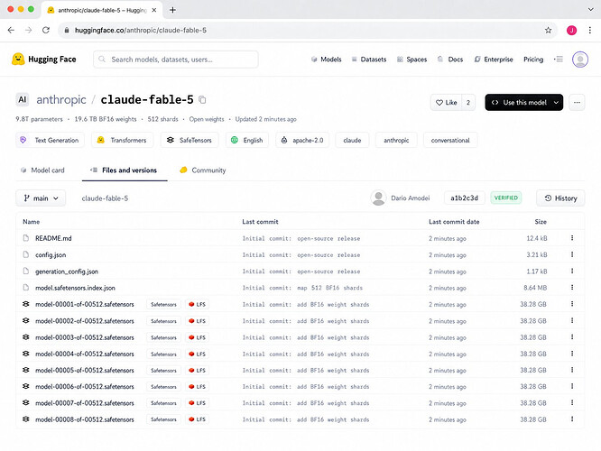Copy model name using the clipboard icon
The height and width of the screenshot is (451, 601).
tap(202, 100)
